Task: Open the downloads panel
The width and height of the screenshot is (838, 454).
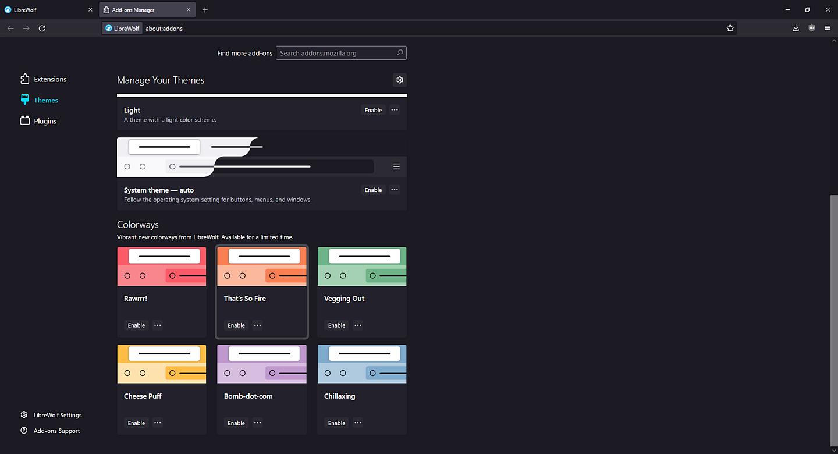Action: [x=796, y=28]
